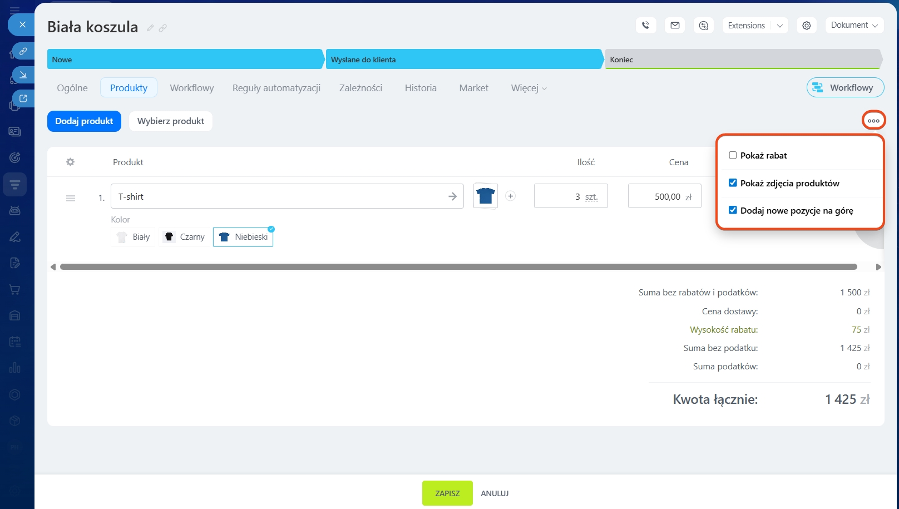Viewport: 899px width, 509px height.
Task: Click the pencil icon to edit title
Action: tap(150, 28)
